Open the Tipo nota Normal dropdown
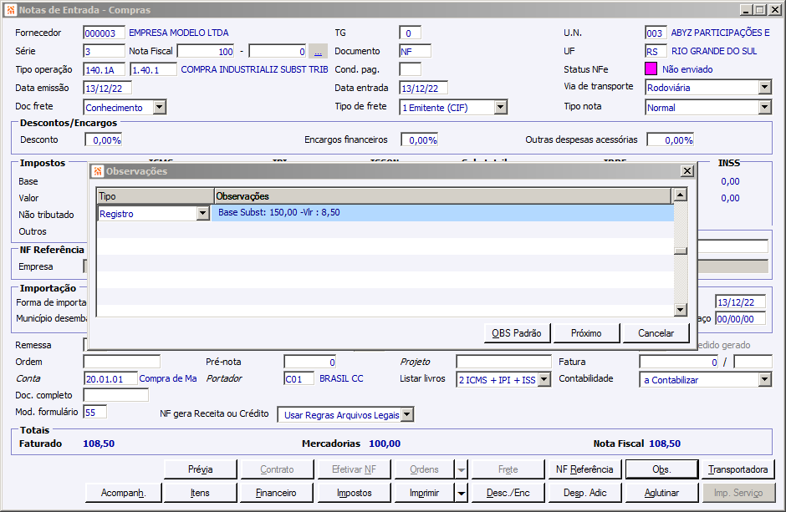Screen dimensions: 786x512 [764, 107]
